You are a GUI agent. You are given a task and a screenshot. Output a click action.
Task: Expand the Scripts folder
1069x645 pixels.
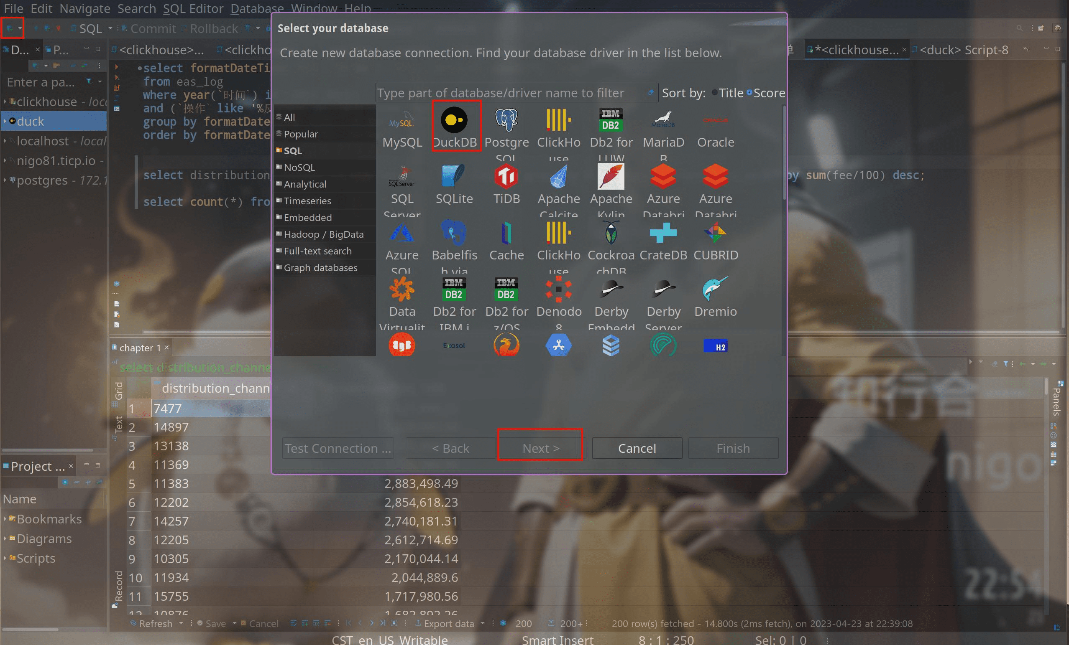coord(5,558)
